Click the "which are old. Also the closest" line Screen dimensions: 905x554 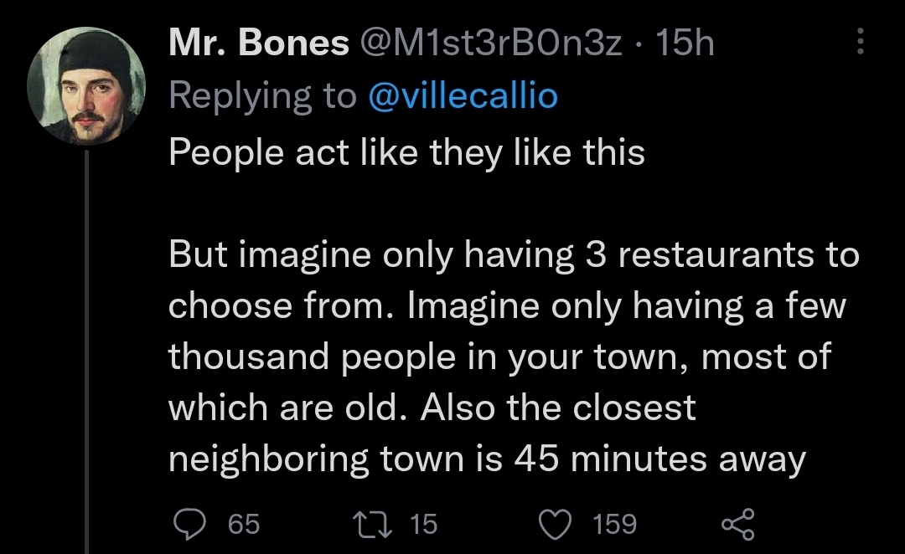click(x=432, y=408)
